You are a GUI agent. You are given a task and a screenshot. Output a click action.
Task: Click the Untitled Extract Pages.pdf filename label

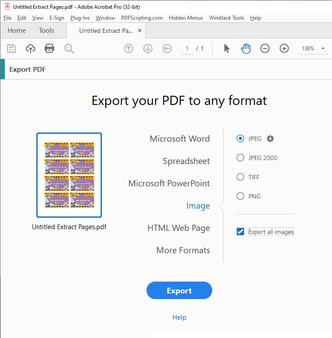[x=69, y=227]
